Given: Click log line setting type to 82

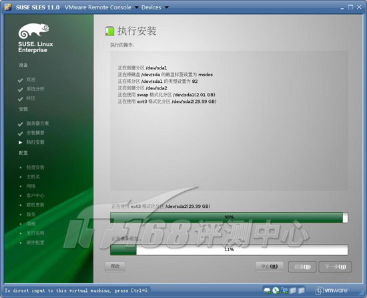Looking at the screenshot, I should pyautogui.click(x=157, y=82).
